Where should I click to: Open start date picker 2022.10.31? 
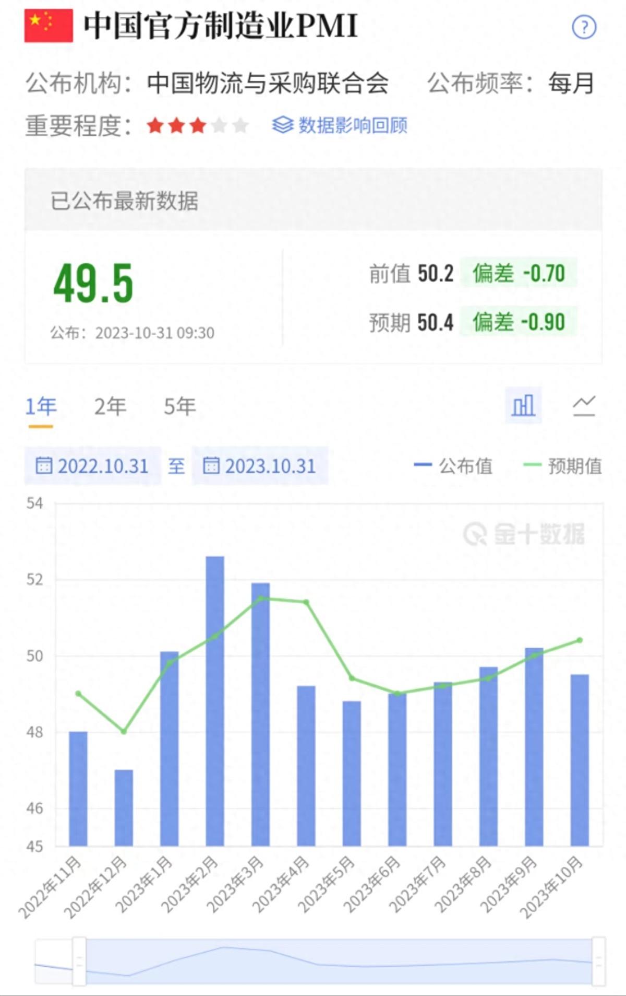point(103,466)
